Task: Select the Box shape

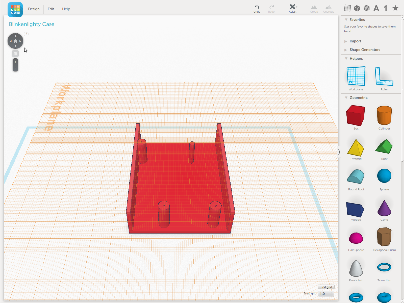Action: click(x=356, y=116)
